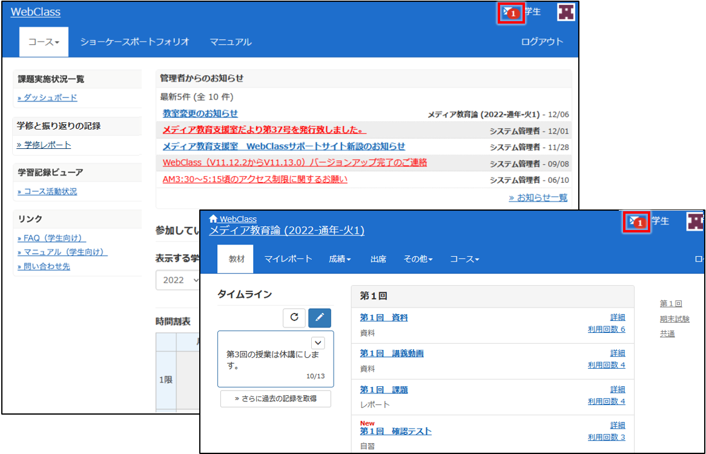
Task: Jump to 共通 in right index
Action: point(667,334)
